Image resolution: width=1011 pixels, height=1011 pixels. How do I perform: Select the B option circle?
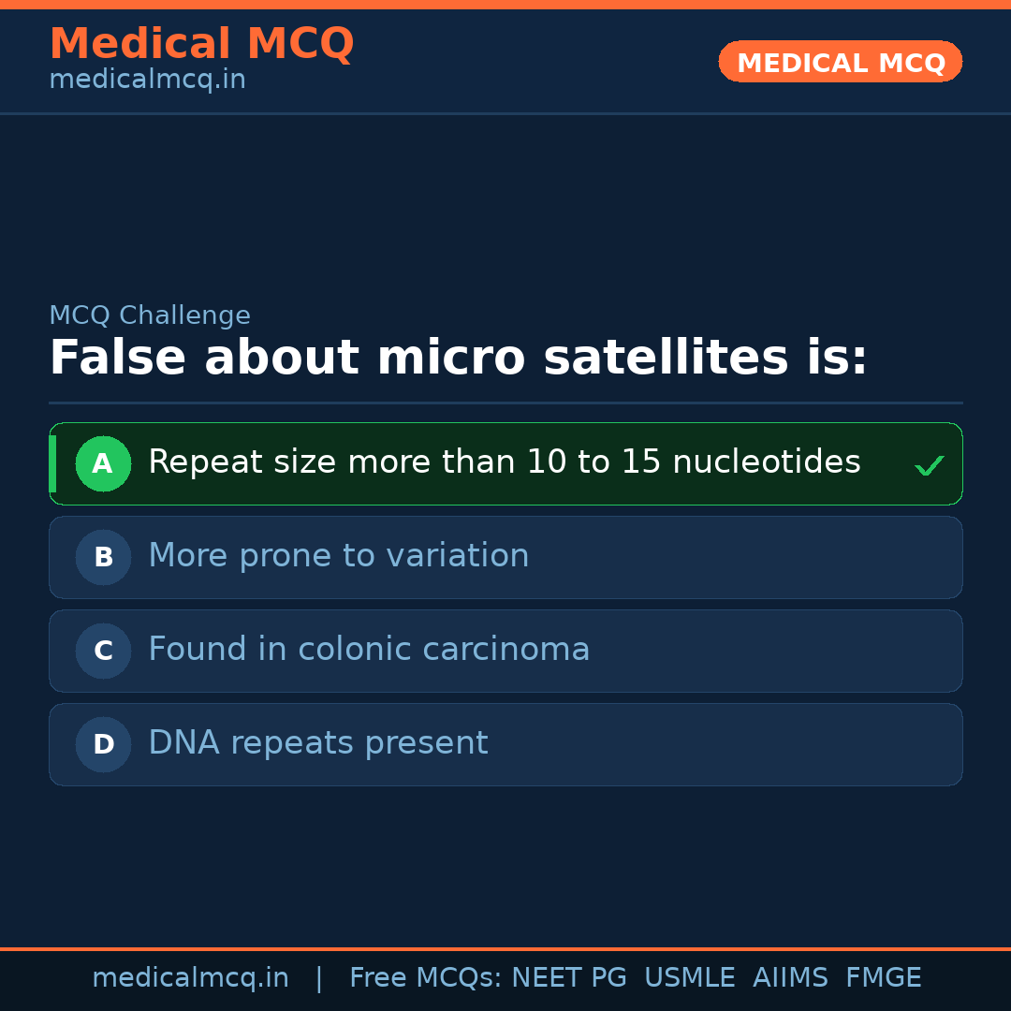103,557
